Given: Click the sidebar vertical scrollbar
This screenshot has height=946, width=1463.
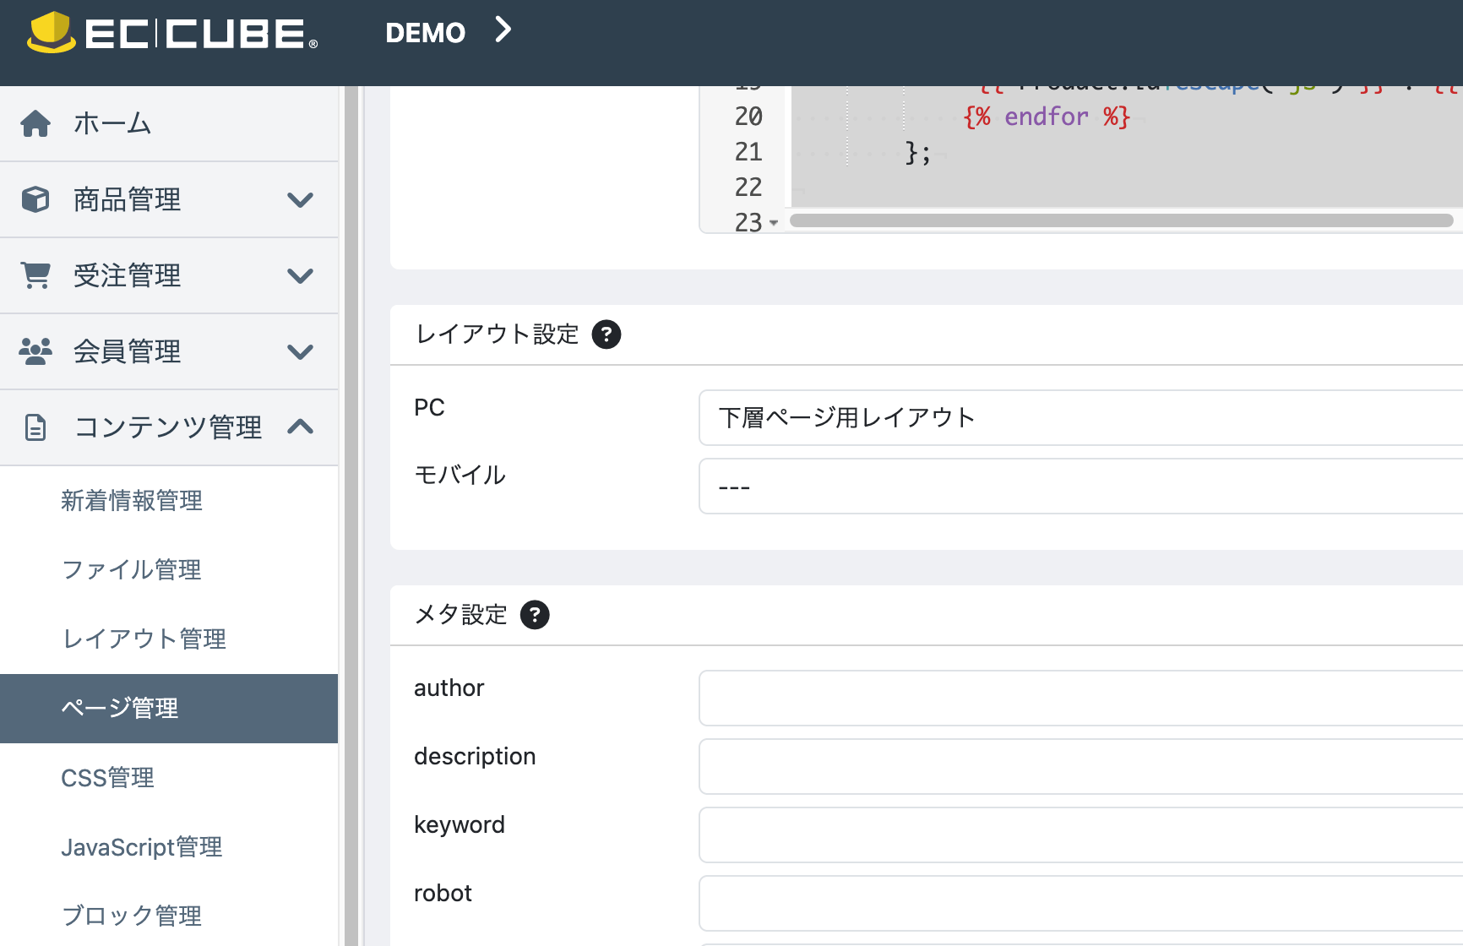Looking at the screenshot, I should click(x=351, y=516).
